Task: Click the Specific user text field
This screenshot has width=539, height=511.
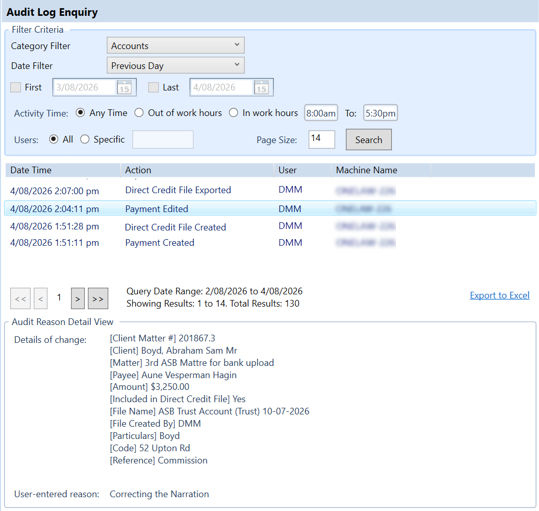Action: [x=163, y=140]
